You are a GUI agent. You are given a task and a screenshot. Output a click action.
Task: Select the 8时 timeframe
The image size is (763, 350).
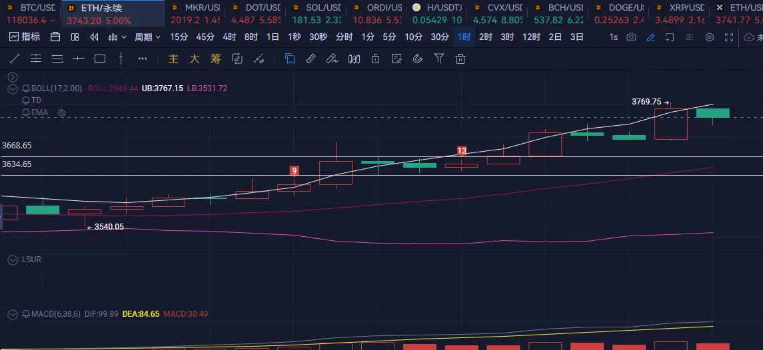[251, 37]
